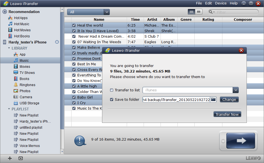Select the Books library icon
Viewport: 264px width, 163px height.
coord(16,79)
